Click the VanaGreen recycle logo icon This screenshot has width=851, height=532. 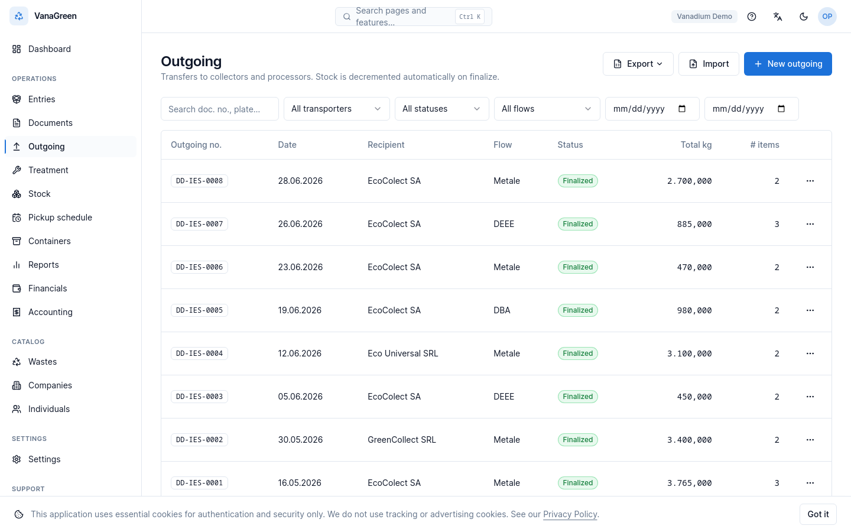pos(19,16)
